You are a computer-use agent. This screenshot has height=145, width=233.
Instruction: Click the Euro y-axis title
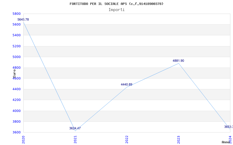click(14, 73)
